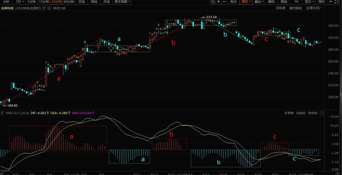Select the 15分钟 timeframe tab
Screen dimensions: 342x175
pyautogui.click(x=44, y=2)
